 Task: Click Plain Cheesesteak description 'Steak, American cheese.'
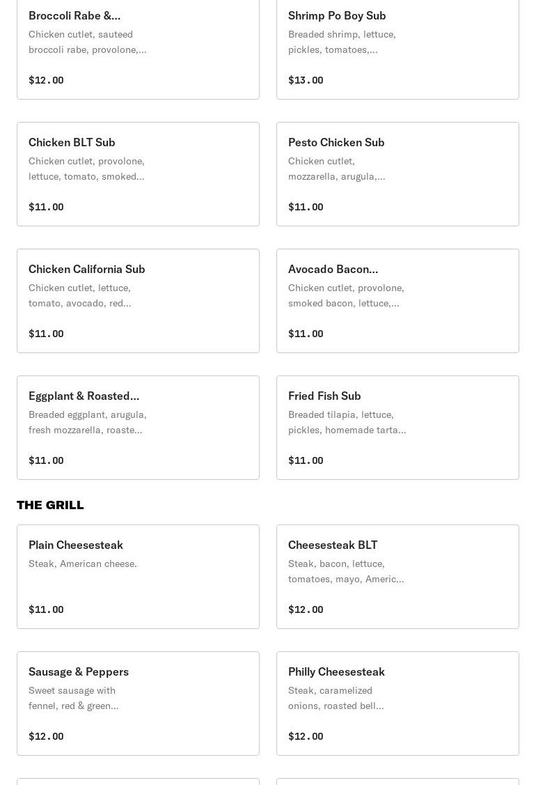coord(83,564)
